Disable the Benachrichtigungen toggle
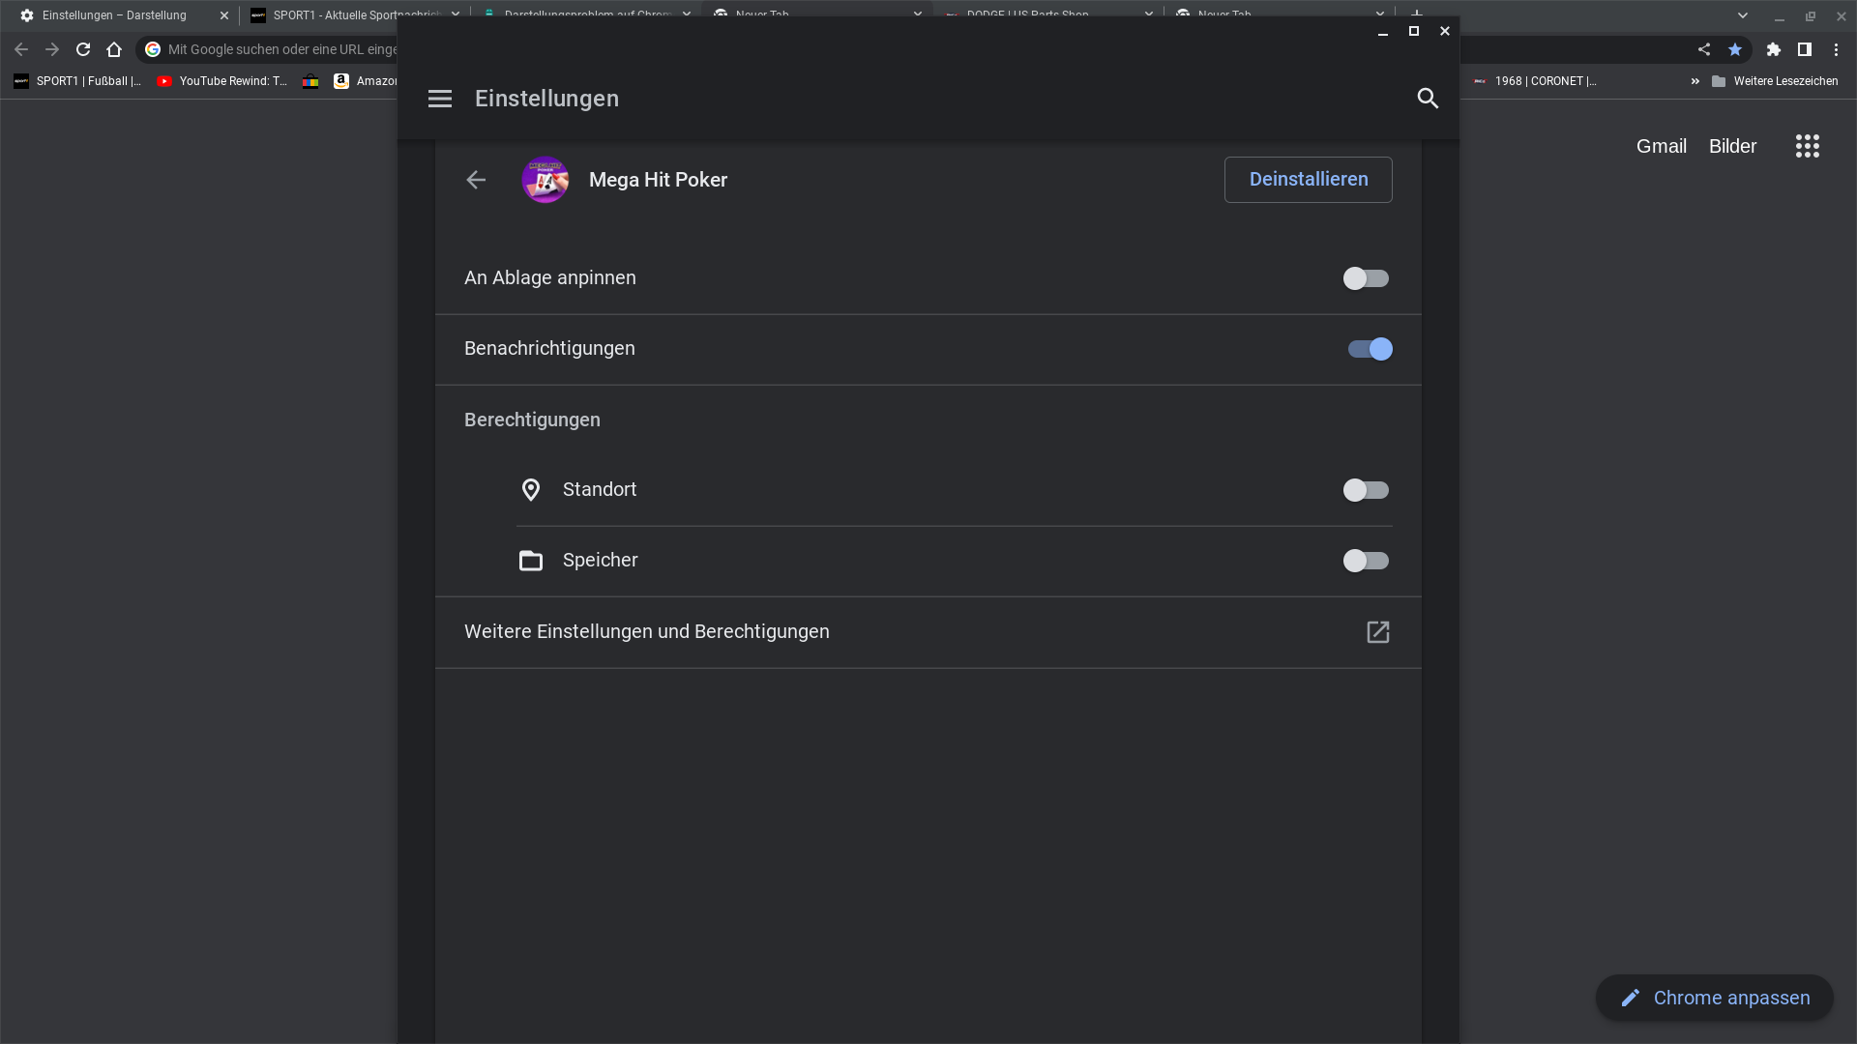 pyautogui.click(x=1370, y=349)
